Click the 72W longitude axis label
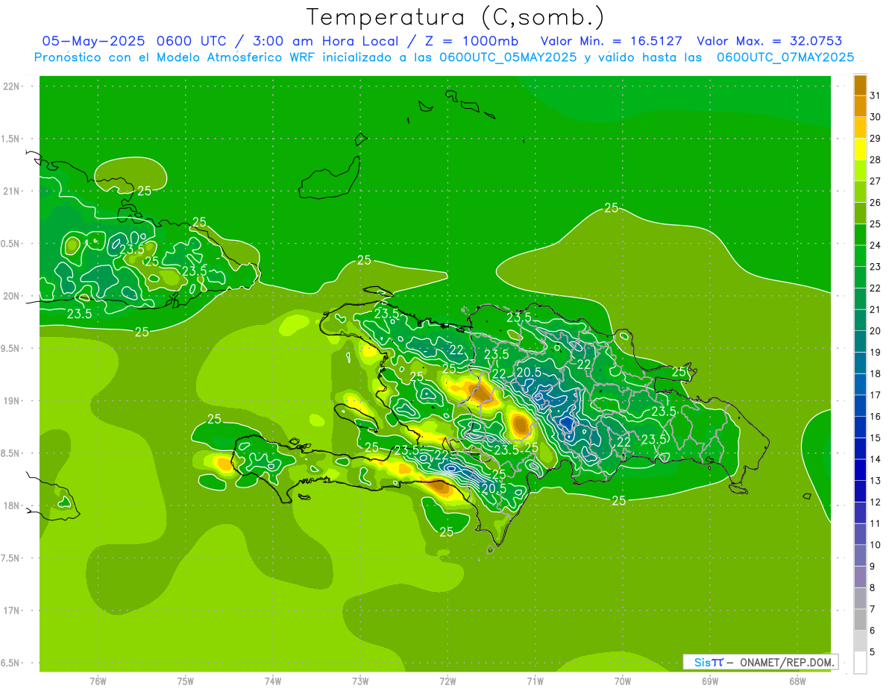The image size is (895, 691). coord(447,681)
